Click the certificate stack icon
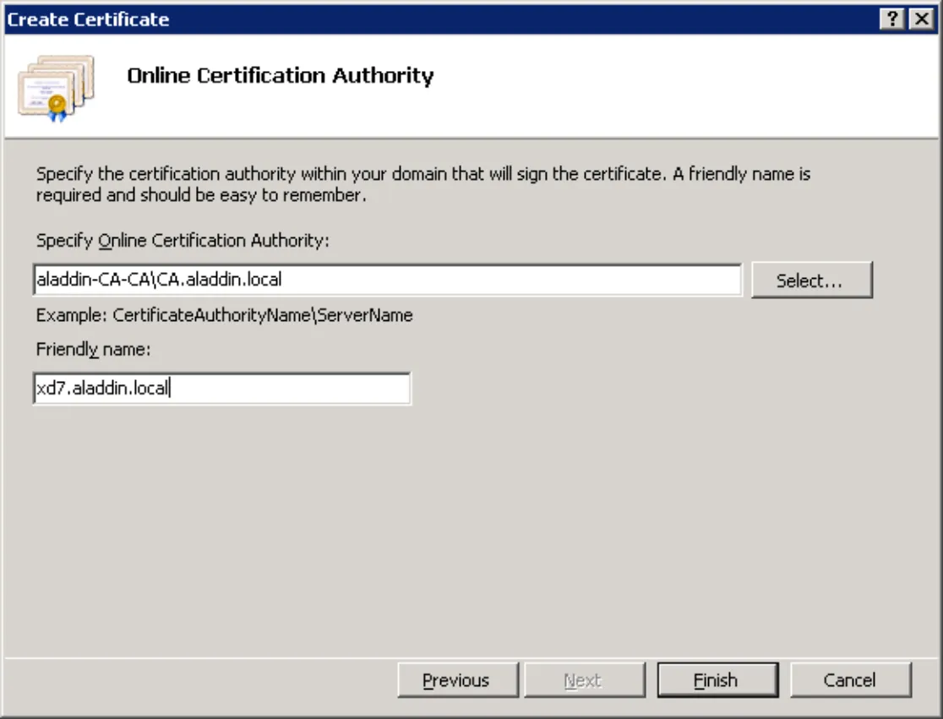The height and width of the screenshot is (719, 943). [57, 88]
